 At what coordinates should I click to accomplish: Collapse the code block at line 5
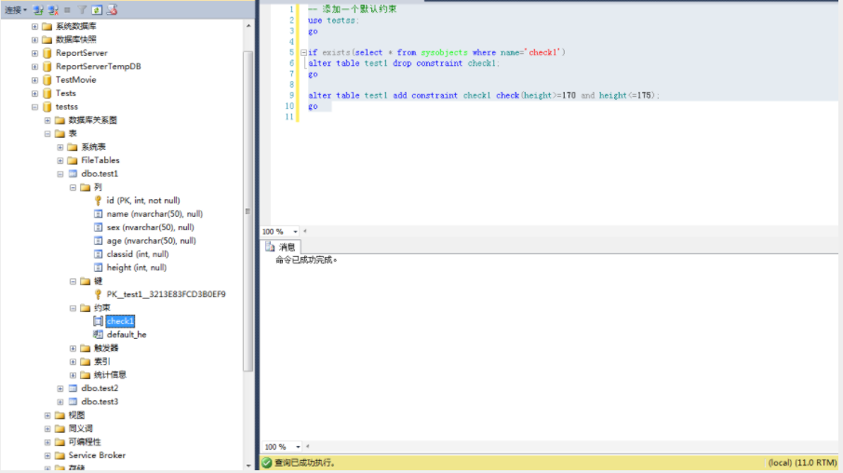(x=303, y=53)
